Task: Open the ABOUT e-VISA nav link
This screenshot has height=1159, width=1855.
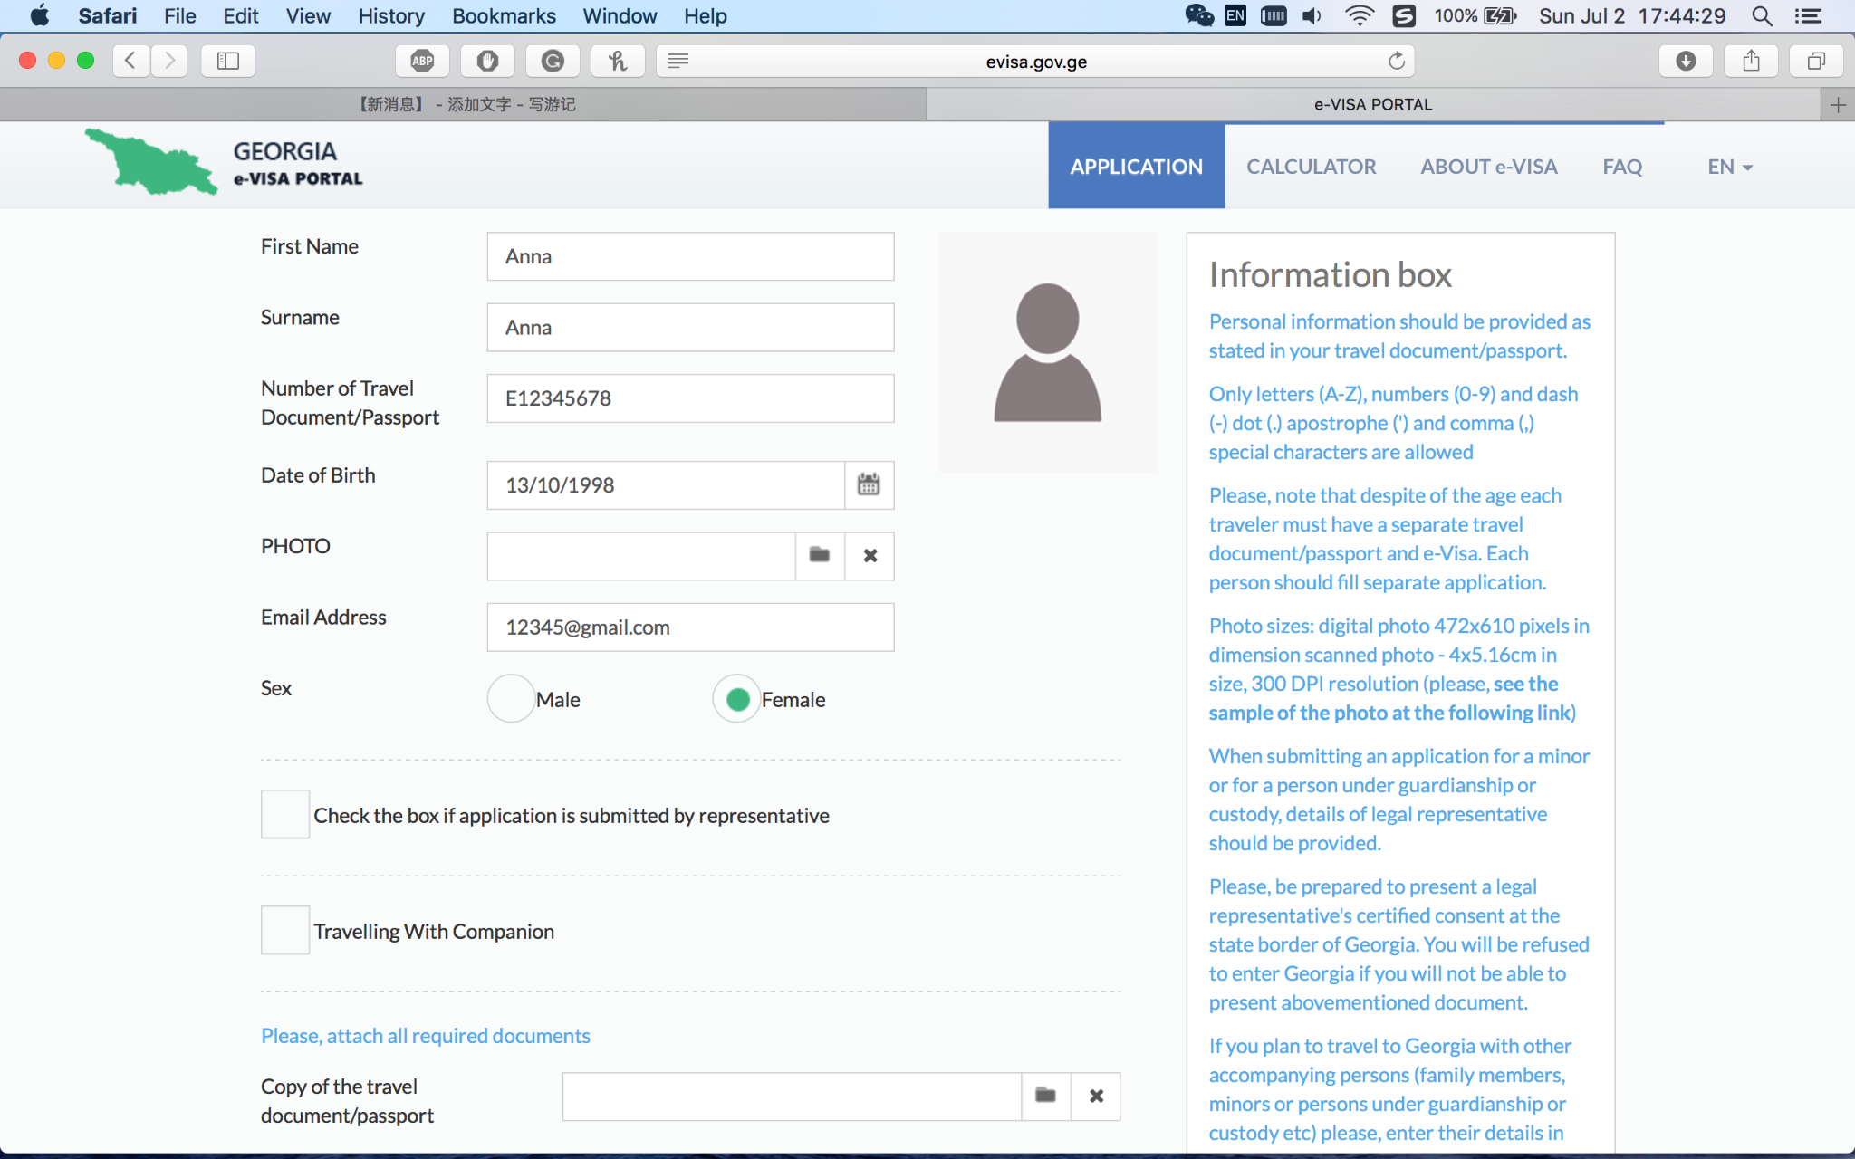Action: pyautogui.click(x=1488, y=167)
